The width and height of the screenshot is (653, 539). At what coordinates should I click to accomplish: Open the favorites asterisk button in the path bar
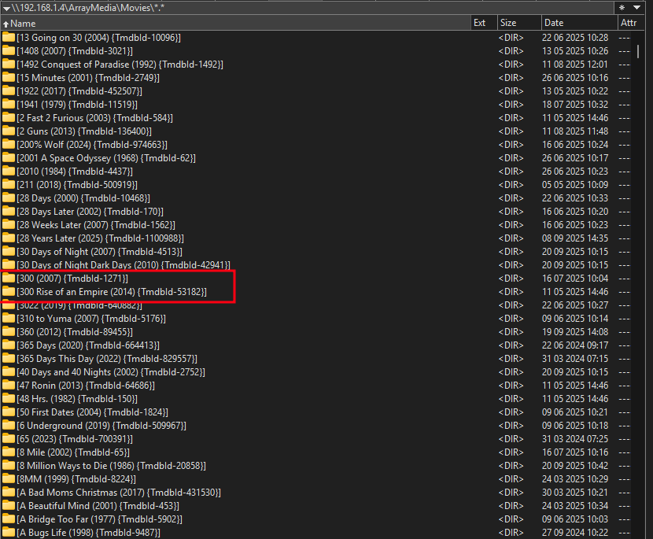622,8
